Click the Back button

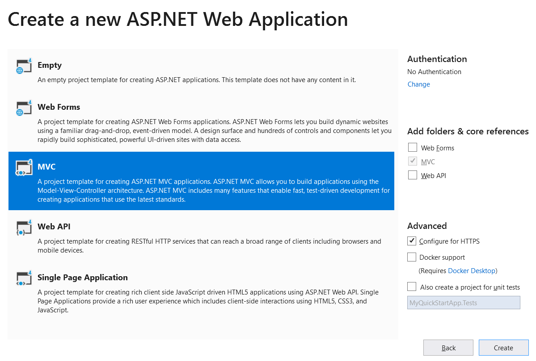(448, 348)
